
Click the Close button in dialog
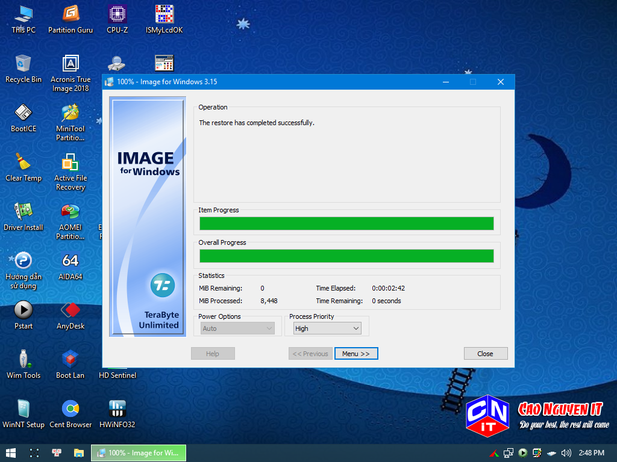485,354
